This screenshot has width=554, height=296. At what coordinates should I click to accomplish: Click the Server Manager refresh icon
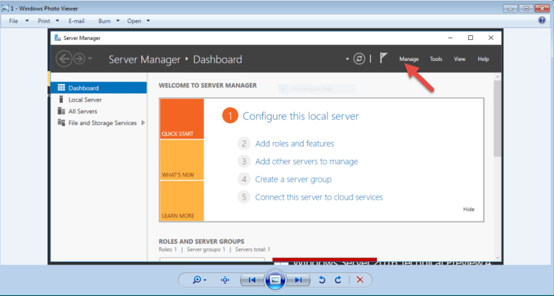coord(359,58)
